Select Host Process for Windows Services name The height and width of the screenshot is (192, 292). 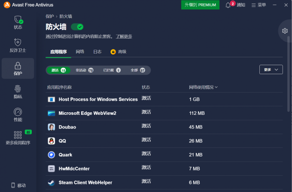click(98, 99)
